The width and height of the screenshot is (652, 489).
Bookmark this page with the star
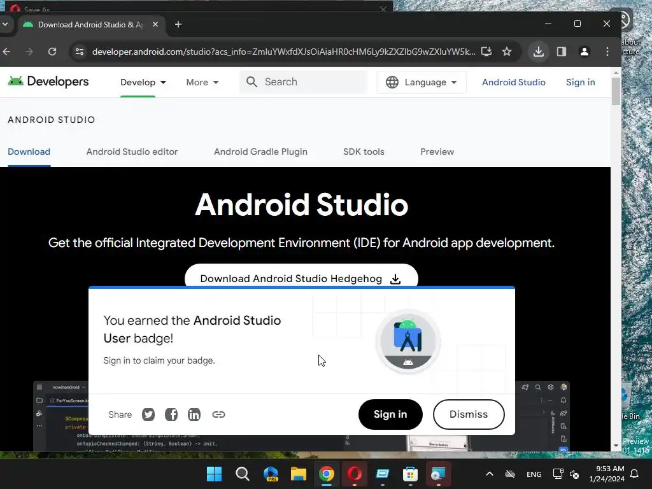point(506,52)
